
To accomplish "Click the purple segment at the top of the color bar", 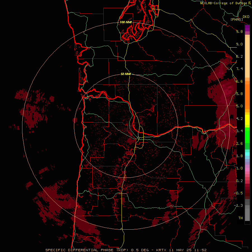I will point(247,28).
